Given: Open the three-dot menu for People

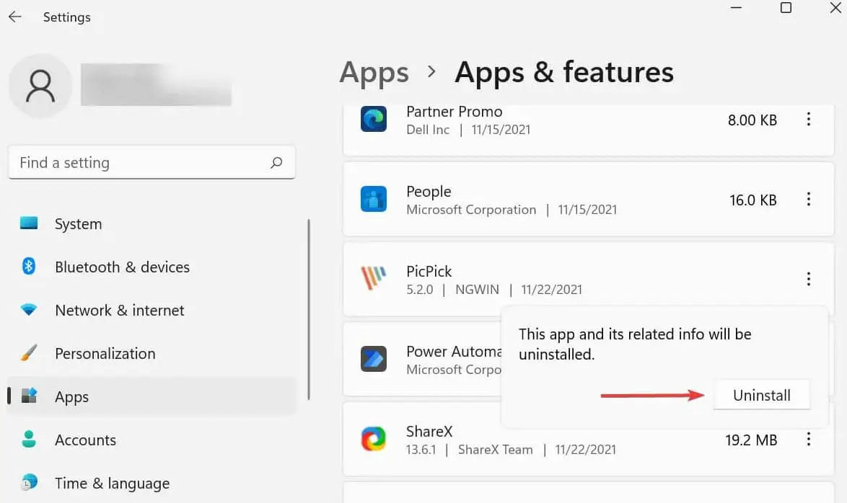Looking at the screenshot, I should coord(809,200).
